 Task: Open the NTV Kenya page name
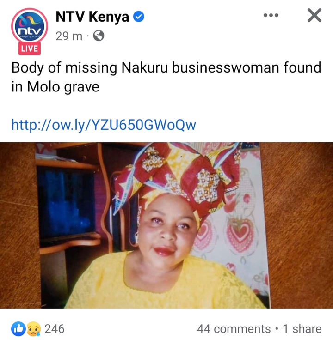tap(92, 17)
